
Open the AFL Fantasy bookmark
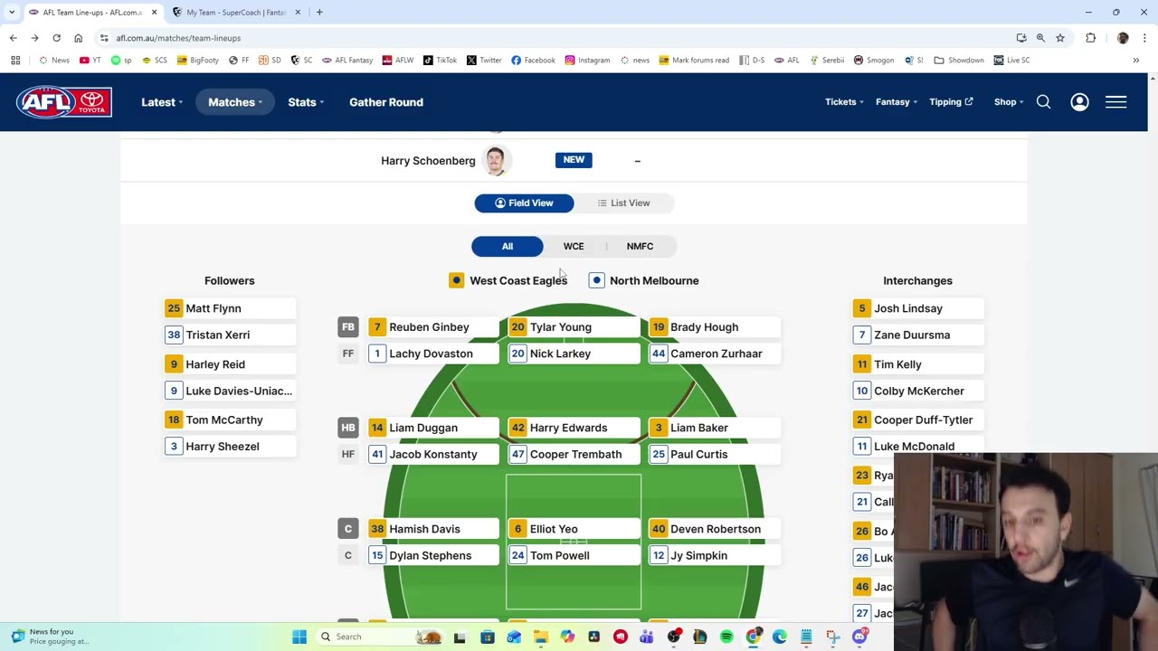[347, 61]
